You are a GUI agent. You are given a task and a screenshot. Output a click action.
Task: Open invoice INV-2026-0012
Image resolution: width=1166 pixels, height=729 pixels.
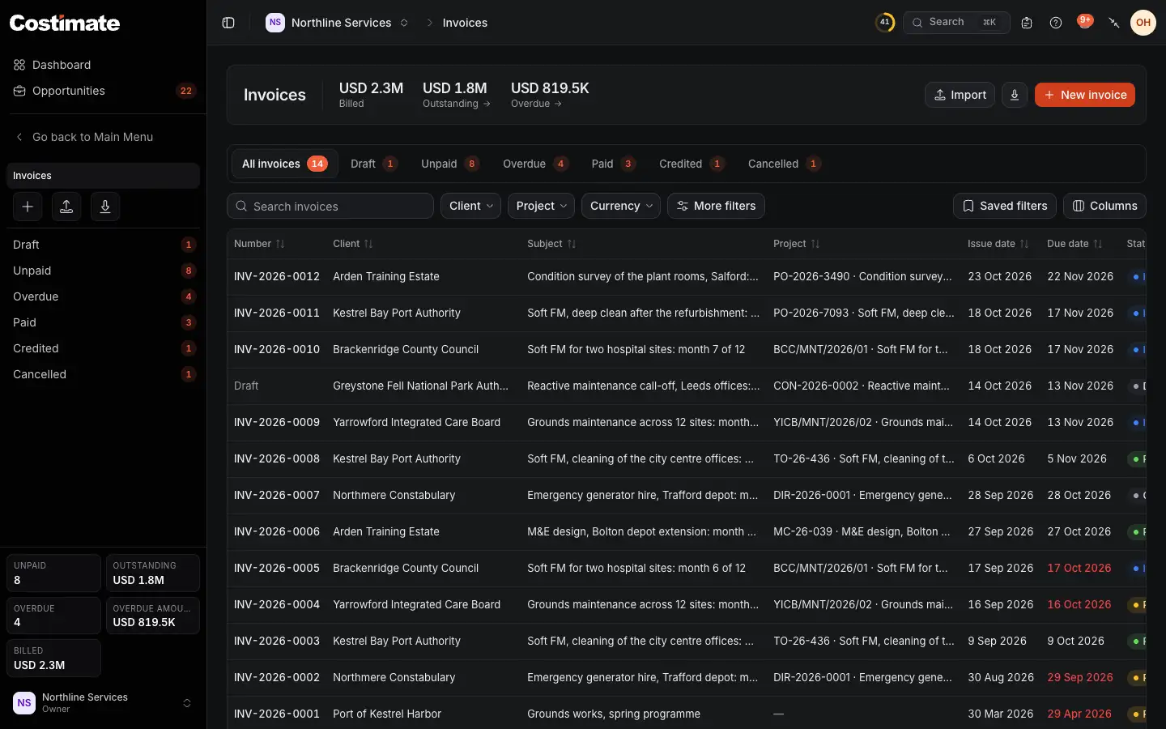point(277,276)
